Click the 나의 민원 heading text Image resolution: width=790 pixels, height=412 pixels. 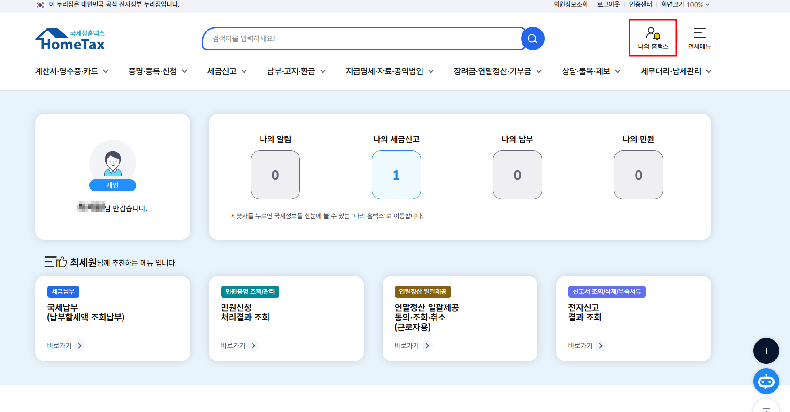[x=638, y=139]
